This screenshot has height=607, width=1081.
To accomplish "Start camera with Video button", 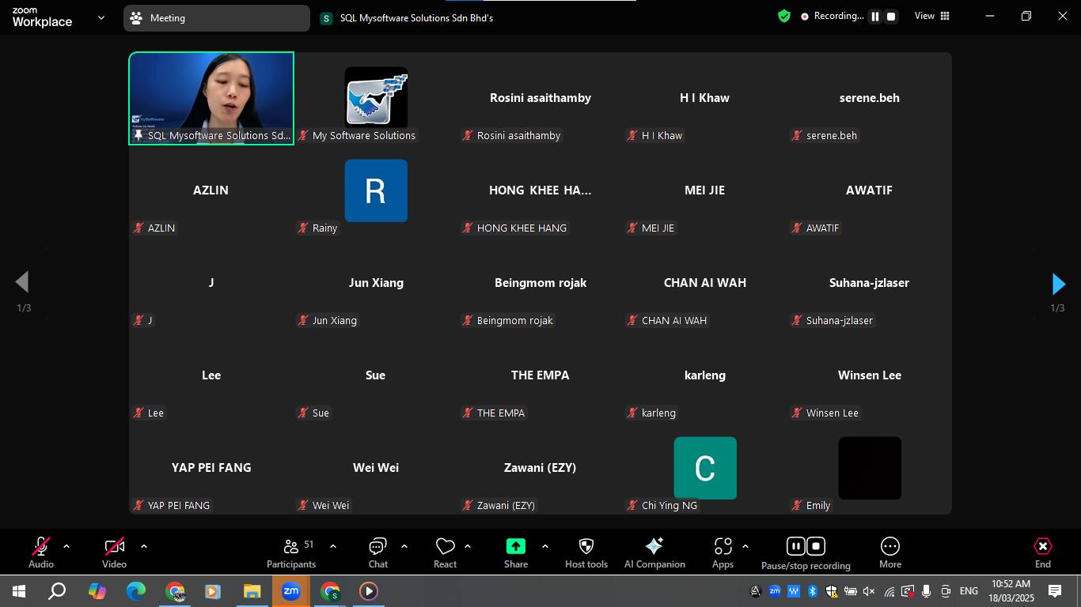I will [114, 552].
